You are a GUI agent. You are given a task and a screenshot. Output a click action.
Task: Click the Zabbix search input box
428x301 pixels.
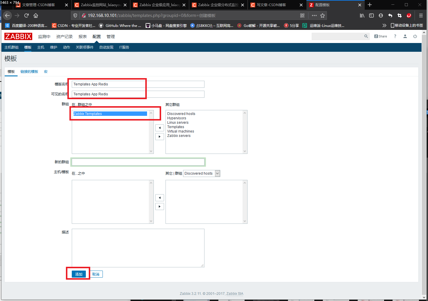337,36
